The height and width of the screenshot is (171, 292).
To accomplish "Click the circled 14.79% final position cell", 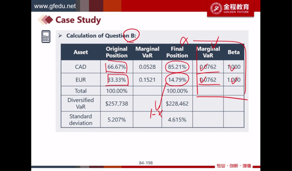I will (x=177, y=80).
